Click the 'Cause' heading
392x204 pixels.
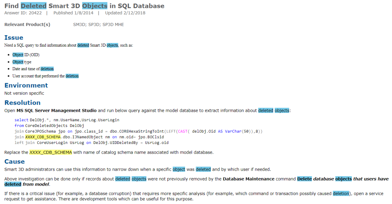(x=15, y=162)
